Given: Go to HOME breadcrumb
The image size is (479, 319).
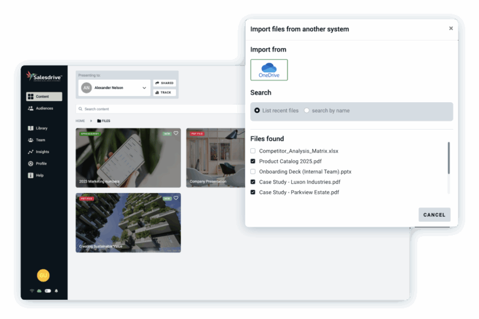Looking at the screenshot, I should pos(80,121).
